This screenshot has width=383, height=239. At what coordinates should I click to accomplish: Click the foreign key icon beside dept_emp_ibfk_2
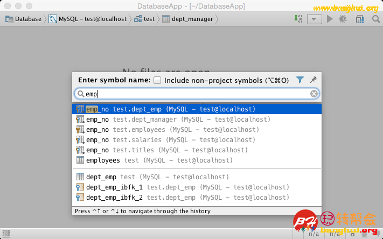(80, 198)
